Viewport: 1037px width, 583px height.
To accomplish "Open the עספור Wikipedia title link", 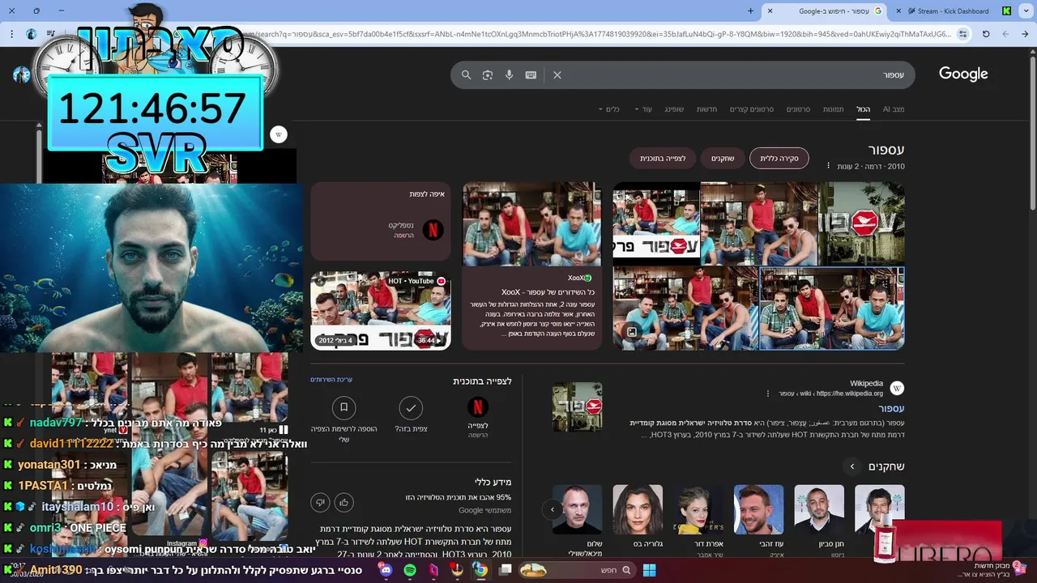I will pyautogui.click(x=892, y=409).
